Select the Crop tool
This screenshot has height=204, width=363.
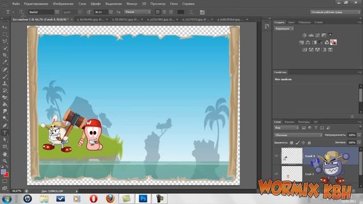5,56
